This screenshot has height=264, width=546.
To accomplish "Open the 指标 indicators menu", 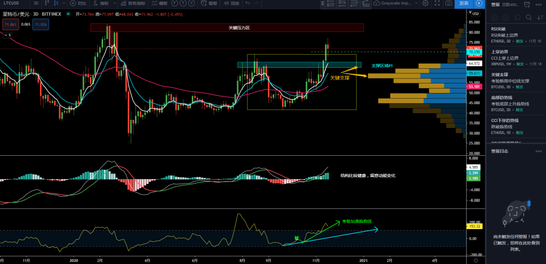I will click(101, 3).
